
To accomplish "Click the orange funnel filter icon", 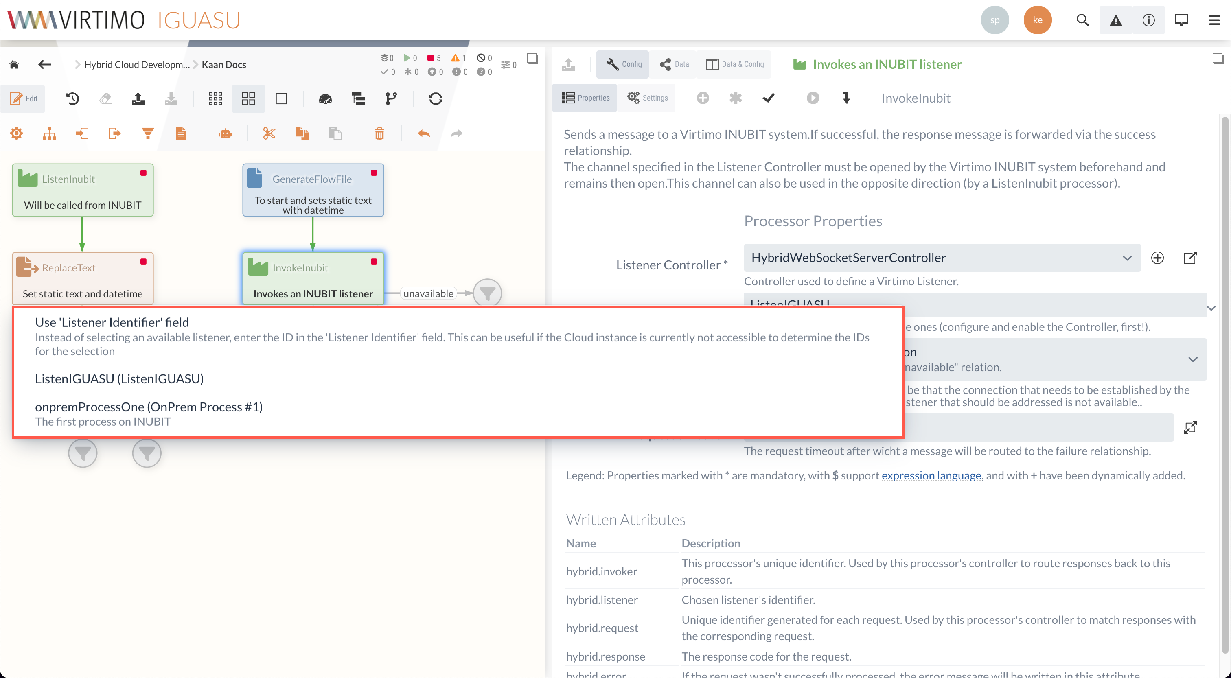I will coord(148,133).
